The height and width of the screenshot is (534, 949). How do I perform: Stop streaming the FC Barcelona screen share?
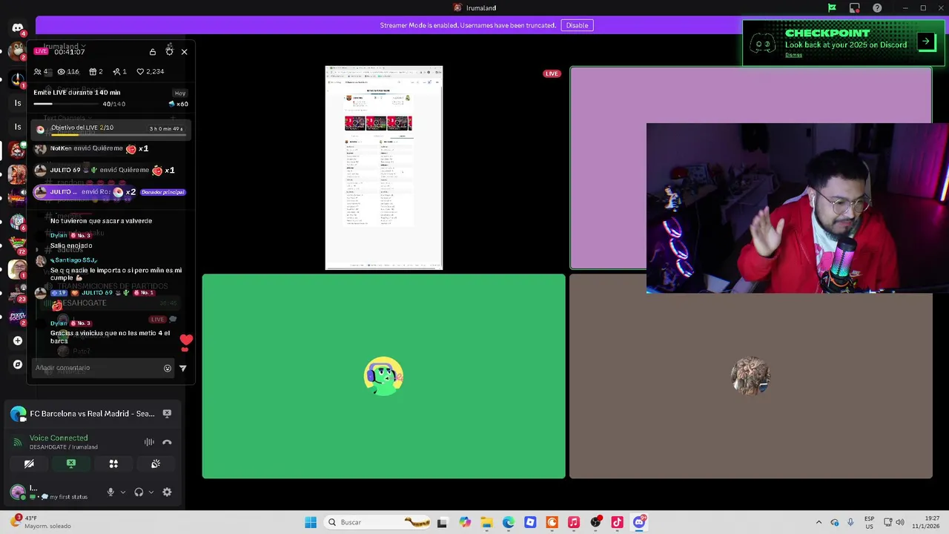pyautogui.click(x=167, y=414)
